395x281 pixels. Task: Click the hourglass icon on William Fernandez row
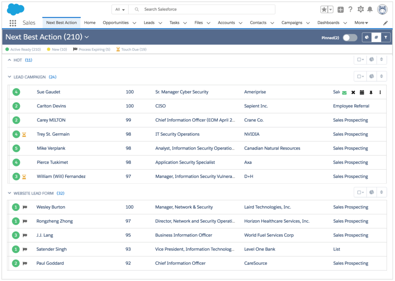pyautogui.click(x=24, y=177)
